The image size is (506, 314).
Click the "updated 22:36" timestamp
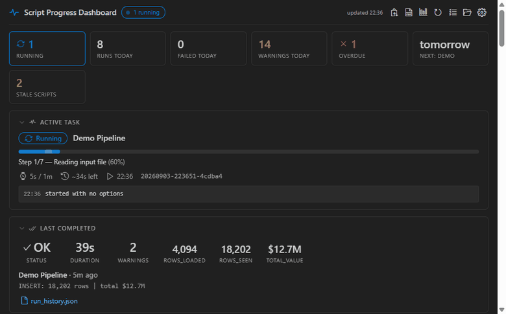tap(365, 13)
